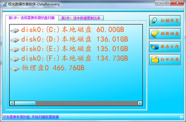Click the horizontal scrollbar thumb
Viewport: 186px width, 122px height.
(x=25, y=103)
